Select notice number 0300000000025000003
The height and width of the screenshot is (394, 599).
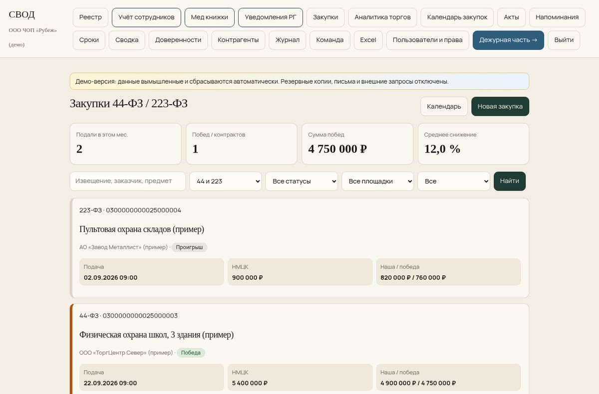[140, 316]
